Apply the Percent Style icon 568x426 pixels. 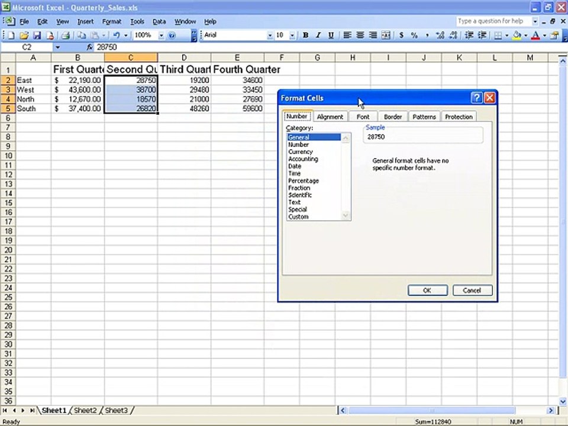(x=414, y=35)
